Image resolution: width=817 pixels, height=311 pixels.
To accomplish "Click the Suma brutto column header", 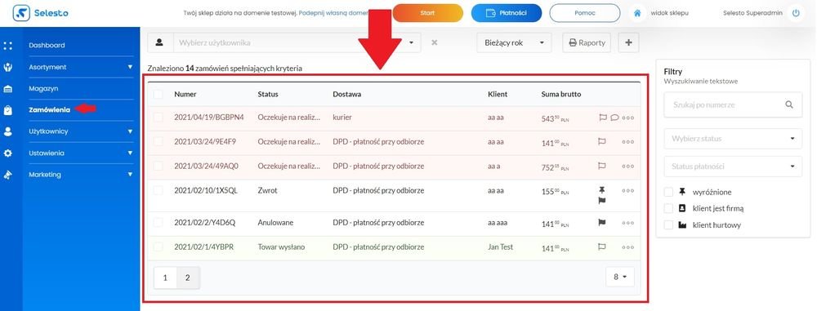I will tap(560, 95).
